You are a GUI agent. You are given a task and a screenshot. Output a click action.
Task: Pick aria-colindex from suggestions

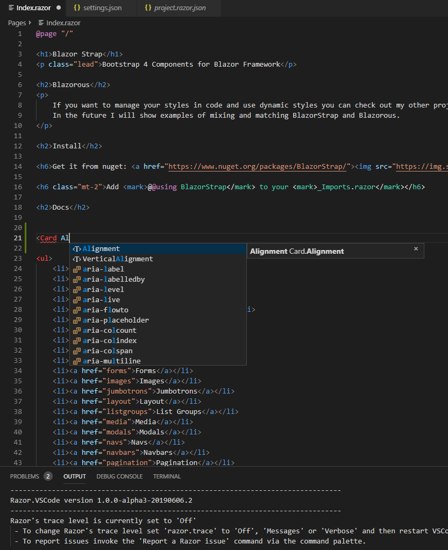coord(158,341)
